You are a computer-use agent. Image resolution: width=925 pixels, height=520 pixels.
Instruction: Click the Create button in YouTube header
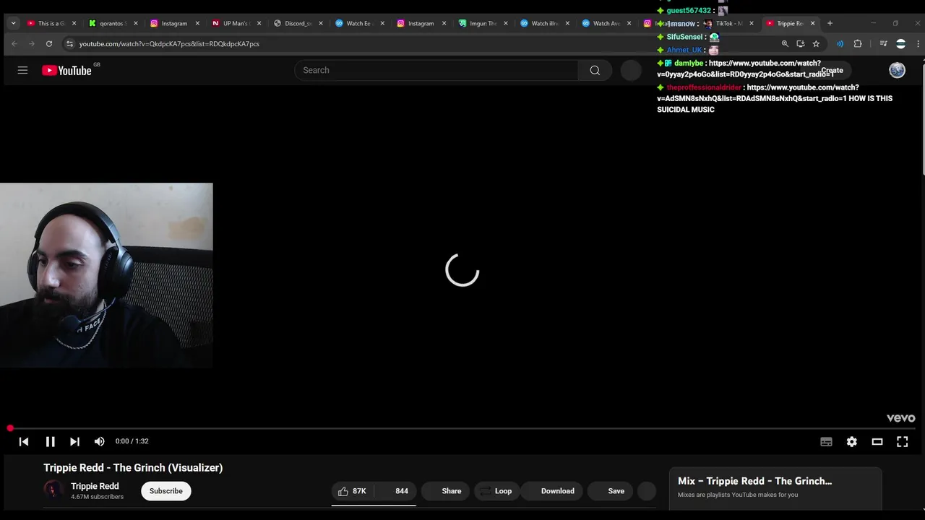click(832, 70)
